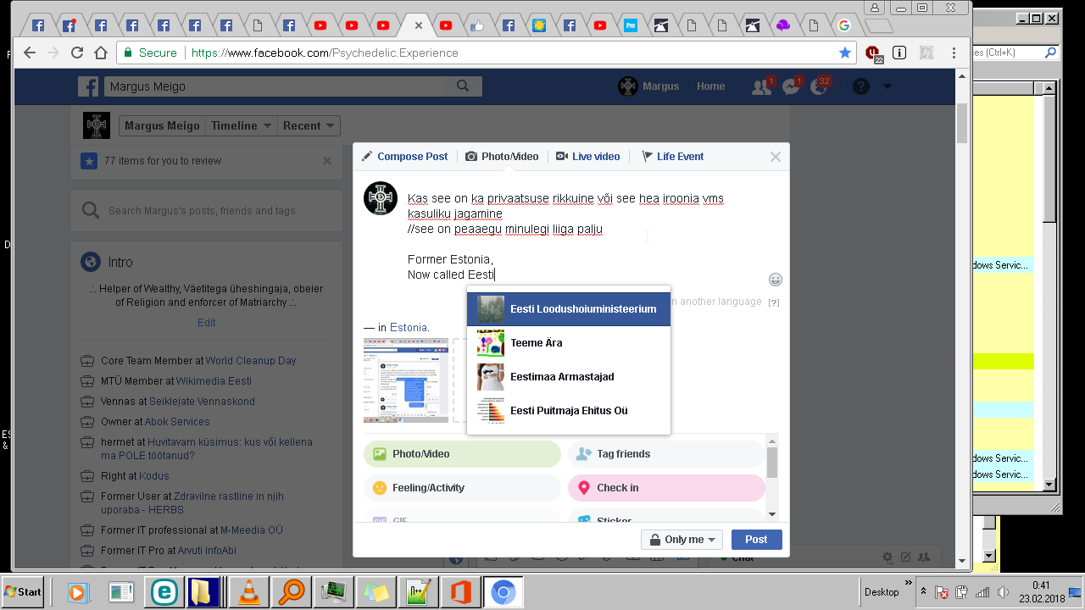Click the Home link in Facebook header
The width and height of the screenshot is (1085, 610).
(x=710, y=86)
